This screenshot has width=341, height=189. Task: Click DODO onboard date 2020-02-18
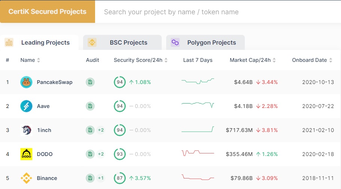[x=318, y=154]
